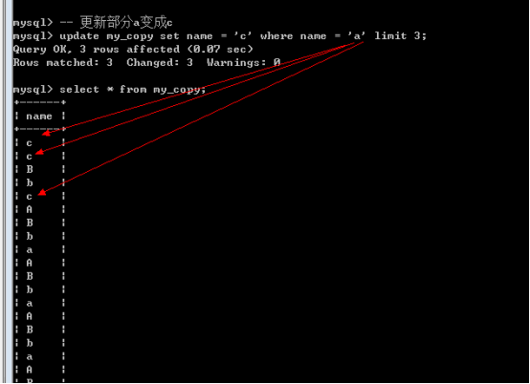Click the first lowercase "a" result row
530x384 pixels.
coord(30,250)
